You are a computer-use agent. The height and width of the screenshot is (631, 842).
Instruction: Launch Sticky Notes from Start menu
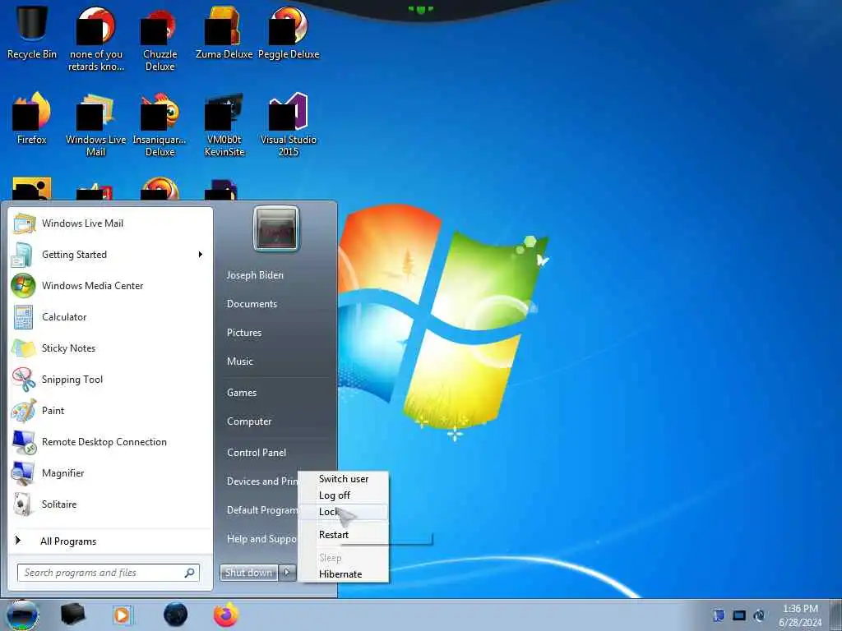111,348
